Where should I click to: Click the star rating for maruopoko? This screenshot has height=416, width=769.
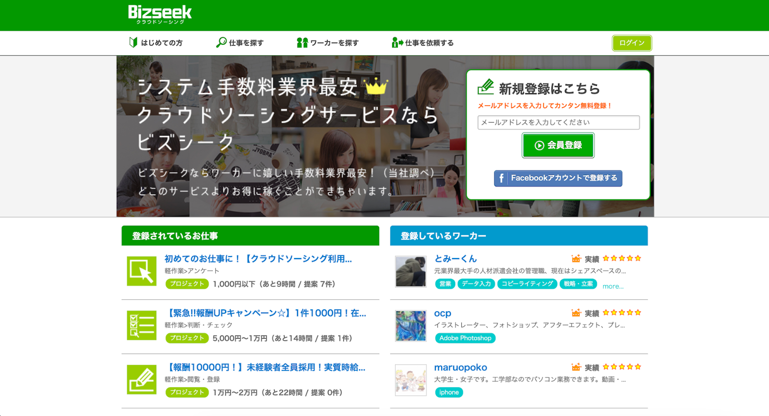622,367
